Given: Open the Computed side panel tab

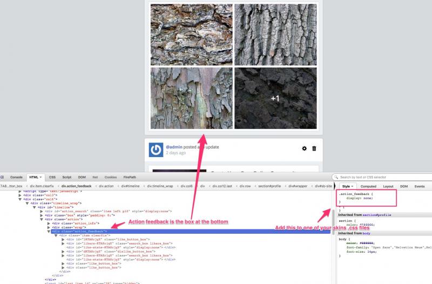Looking at the screenshot, I should click(x=369, y=186).
